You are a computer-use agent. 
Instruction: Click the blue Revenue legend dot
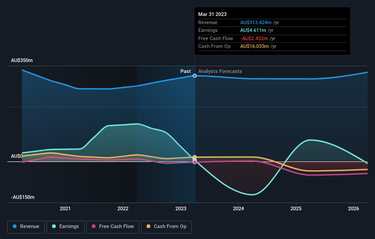pos(15,226)
